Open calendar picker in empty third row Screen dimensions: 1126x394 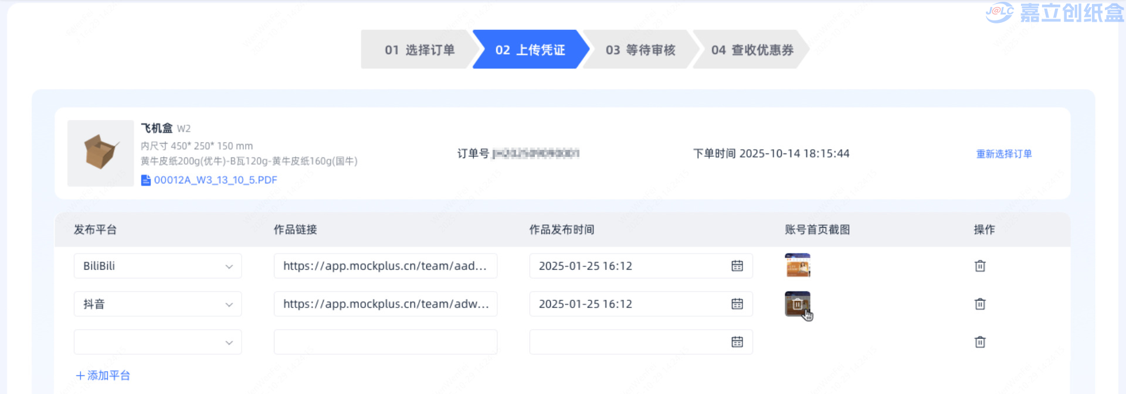[737, 342]
